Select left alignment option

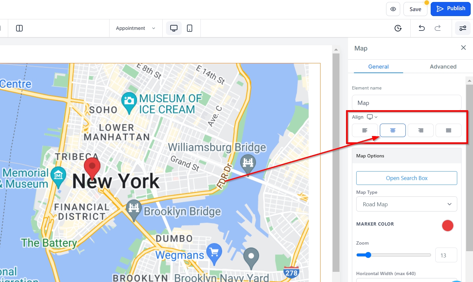pyautogui.click(x=365, y=131)
